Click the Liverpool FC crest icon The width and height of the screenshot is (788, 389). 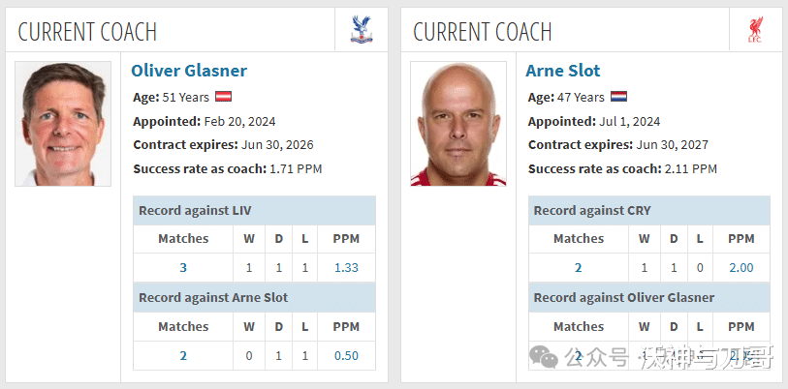coord(755,29)
